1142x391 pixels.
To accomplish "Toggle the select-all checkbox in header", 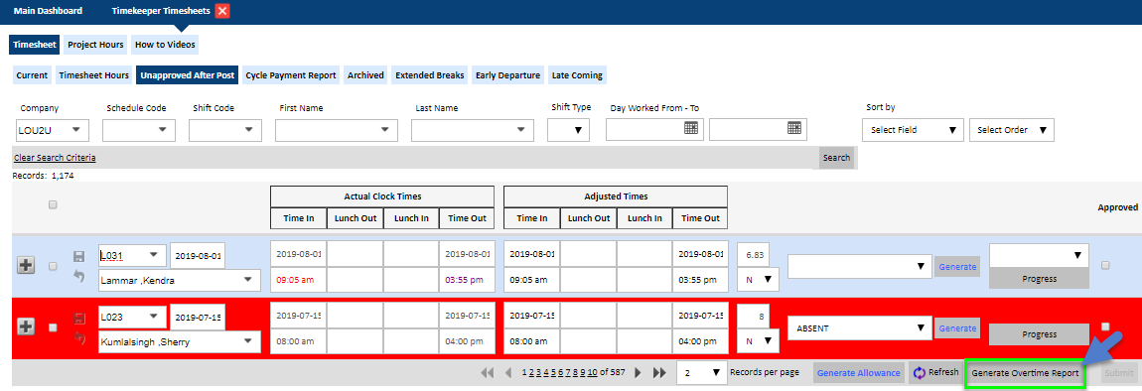I will 53,205.
